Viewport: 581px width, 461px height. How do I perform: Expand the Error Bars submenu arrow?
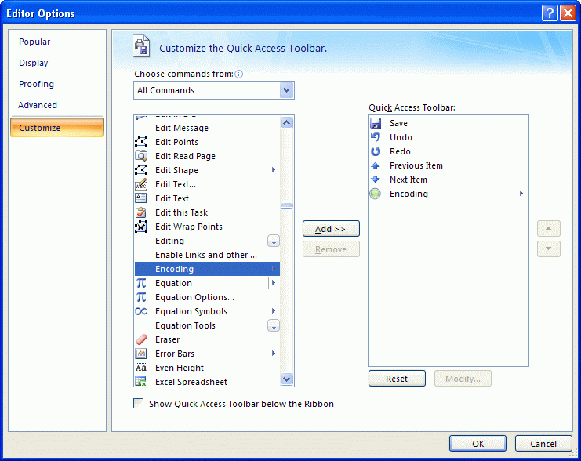[274, 354]
